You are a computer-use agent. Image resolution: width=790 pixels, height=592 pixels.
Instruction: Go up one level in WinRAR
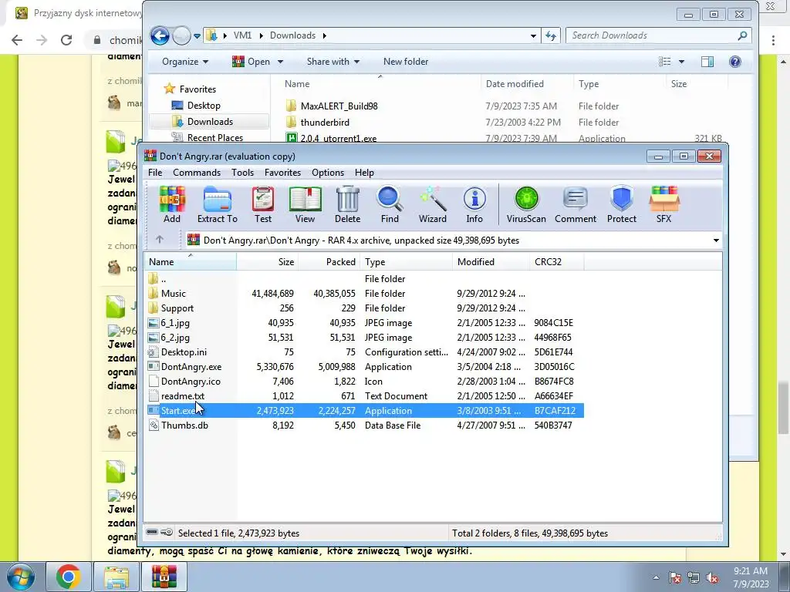tap(160, 240)
